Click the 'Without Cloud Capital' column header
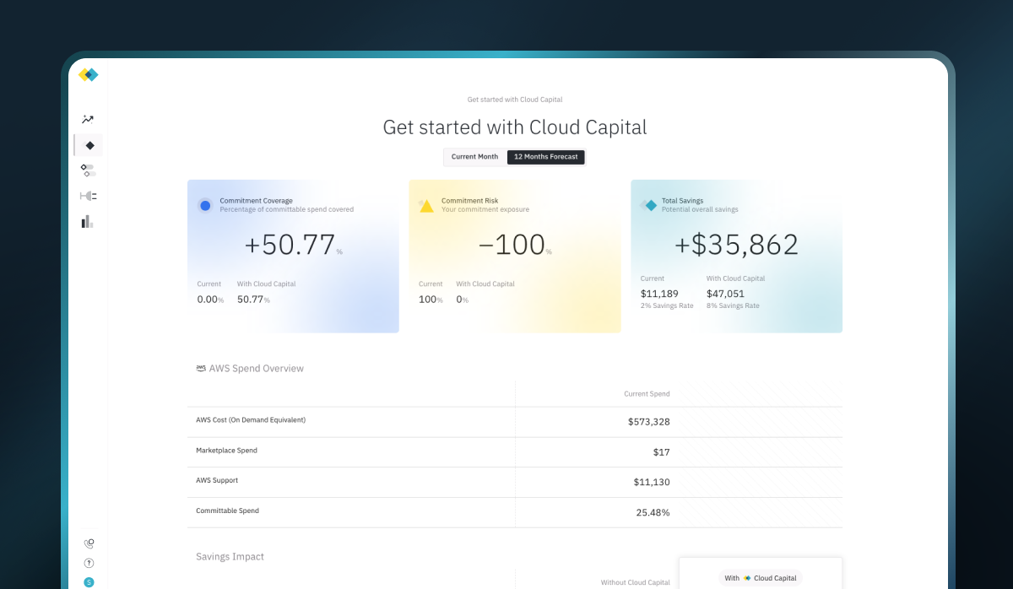 point(636,582)
